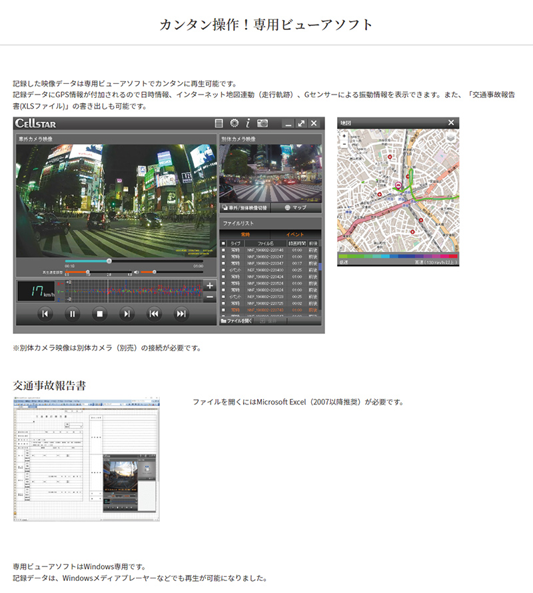Close the Cellstar viewer window
Image resolution: width=533 pixels, height=593 pixels.
pos(314,123)
